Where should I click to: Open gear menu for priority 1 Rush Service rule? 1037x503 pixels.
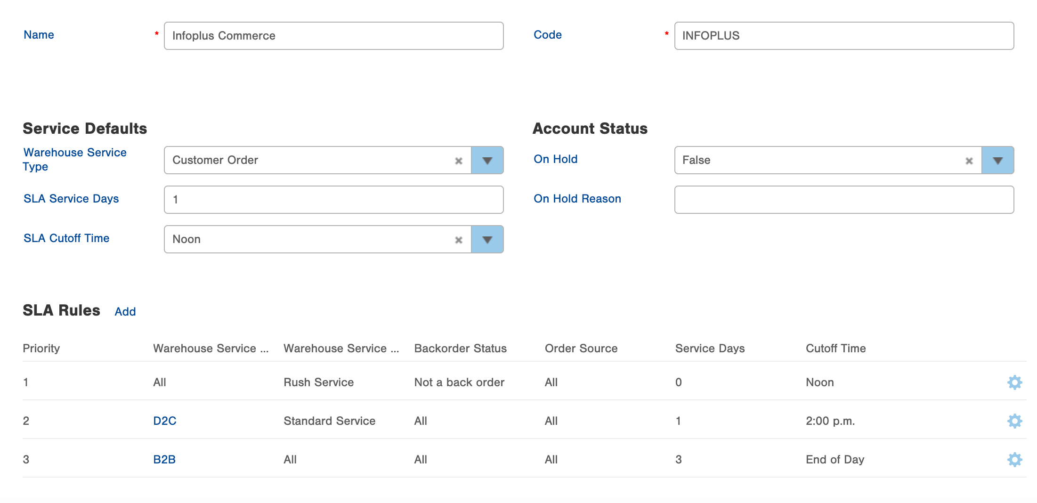click(x=1014, y=382)
